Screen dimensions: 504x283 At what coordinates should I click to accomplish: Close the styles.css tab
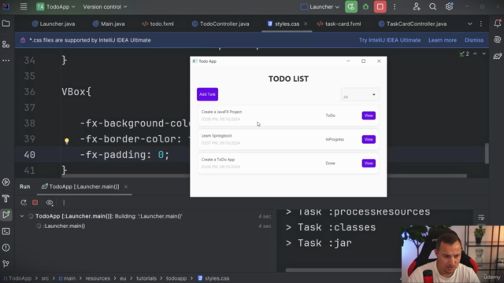[x=306, y=24]
